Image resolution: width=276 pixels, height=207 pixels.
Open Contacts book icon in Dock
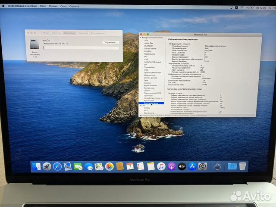(x=120, y=166)
